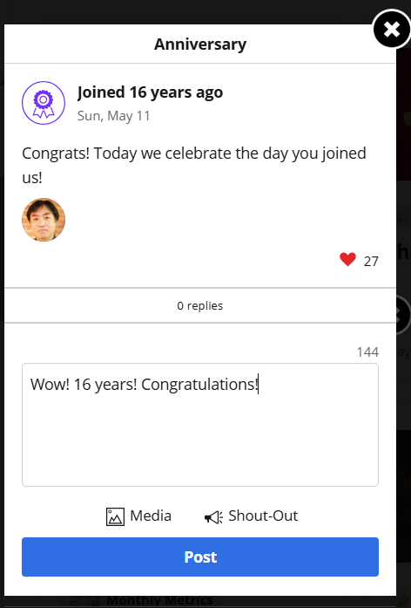
Task: Click the Congrats celebration message text
Action: click(194, 165)
